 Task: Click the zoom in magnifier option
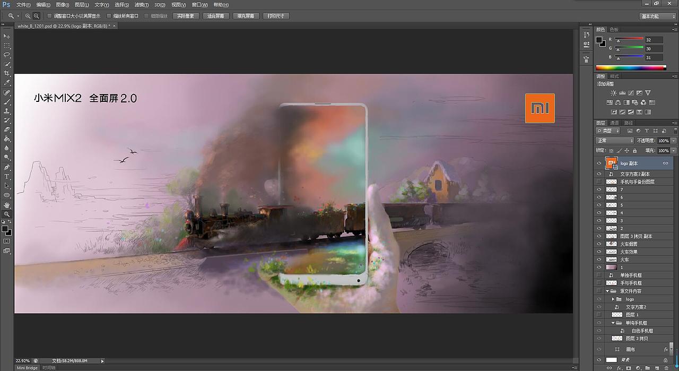click(28, 16)
